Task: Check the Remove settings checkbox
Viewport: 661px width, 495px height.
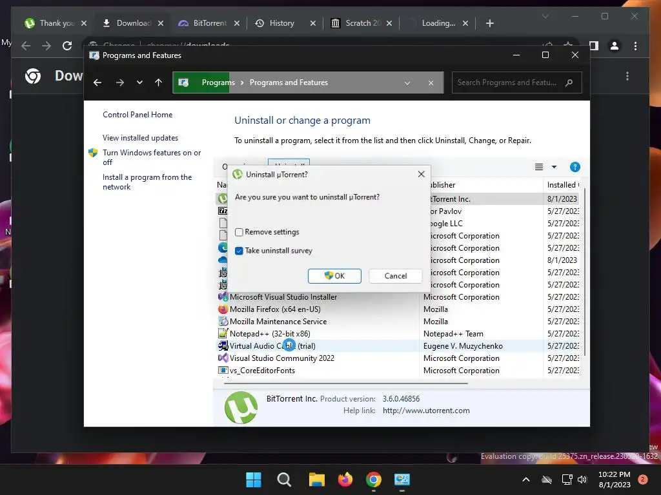Action: coord(239,232)
